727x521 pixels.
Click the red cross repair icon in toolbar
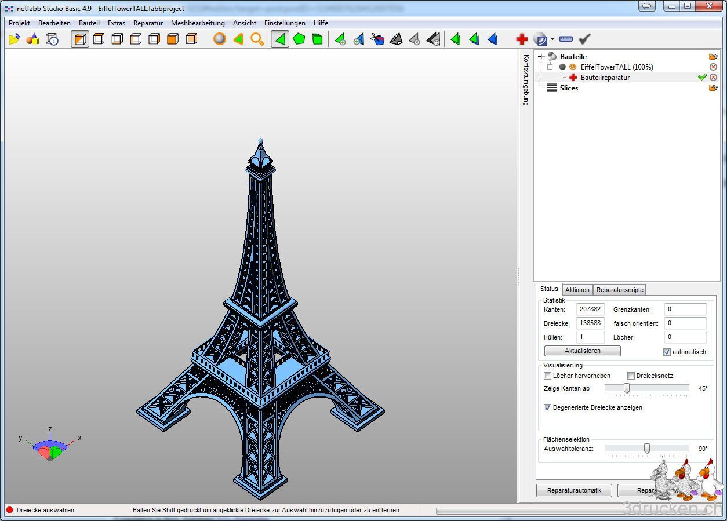tap(522, 39)
